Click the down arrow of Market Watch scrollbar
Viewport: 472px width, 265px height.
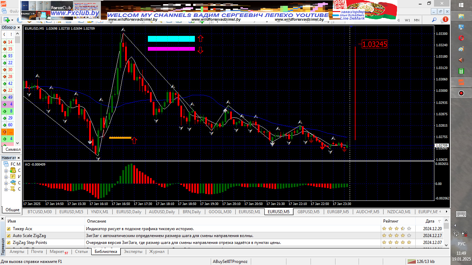tap(17, 143)
